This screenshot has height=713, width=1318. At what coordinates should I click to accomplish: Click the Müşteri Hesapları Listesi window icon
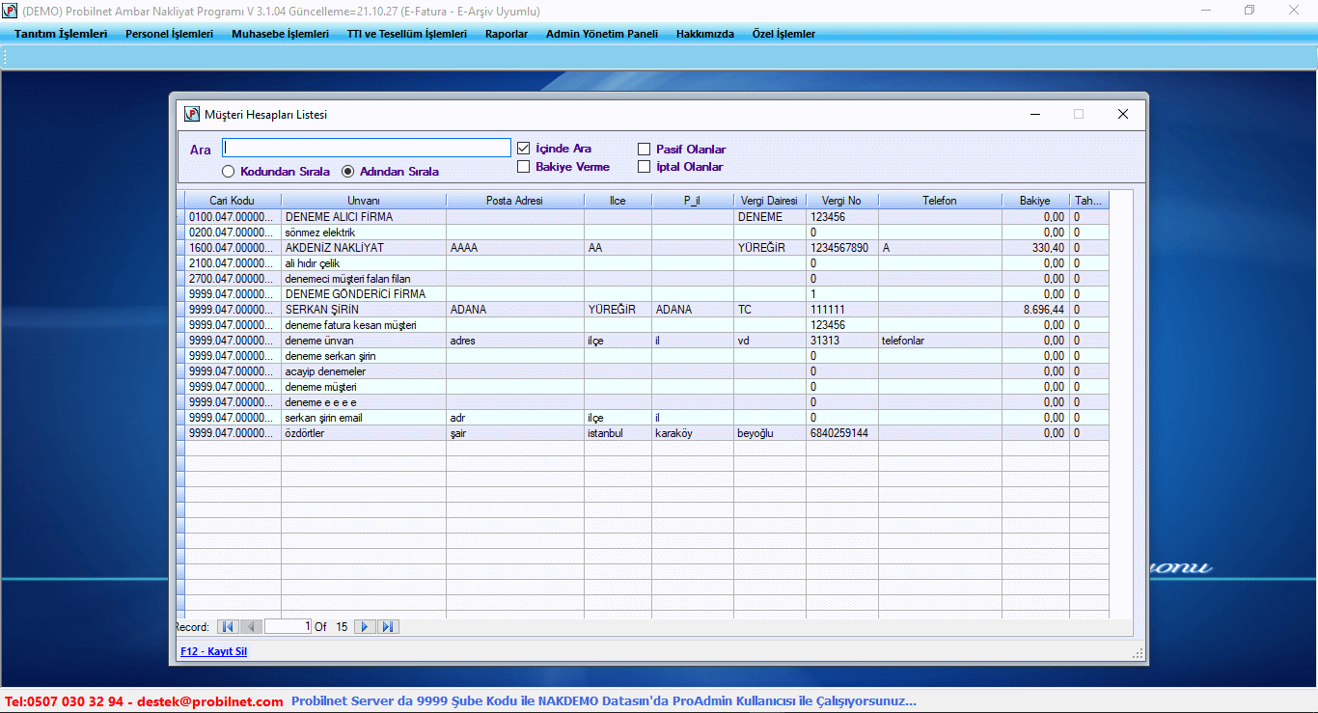pyautogui.click(x=192, y=114)
